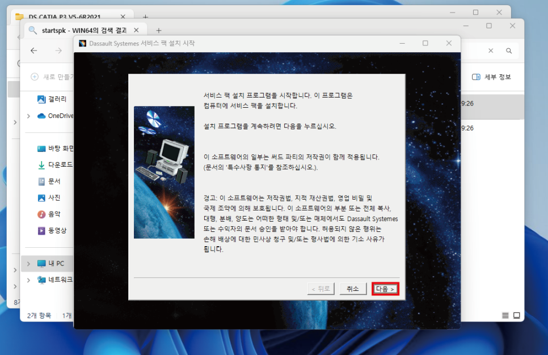Minimize the Dassault Systemes installer window
Image resolution: width=548 pixels, height=355 pixels.
pos(402,43)
